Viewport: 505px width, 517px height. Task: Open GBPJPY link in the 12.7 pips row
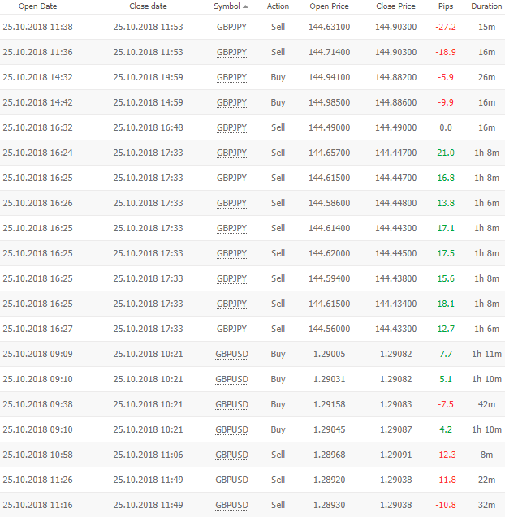pyautogui.click(x=231, y=329)
